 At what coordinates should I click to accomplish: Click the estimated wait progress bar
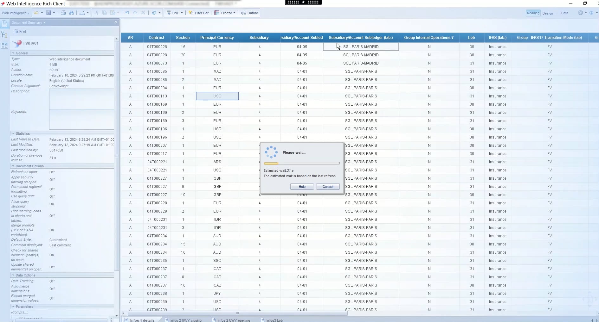(301, 163)
